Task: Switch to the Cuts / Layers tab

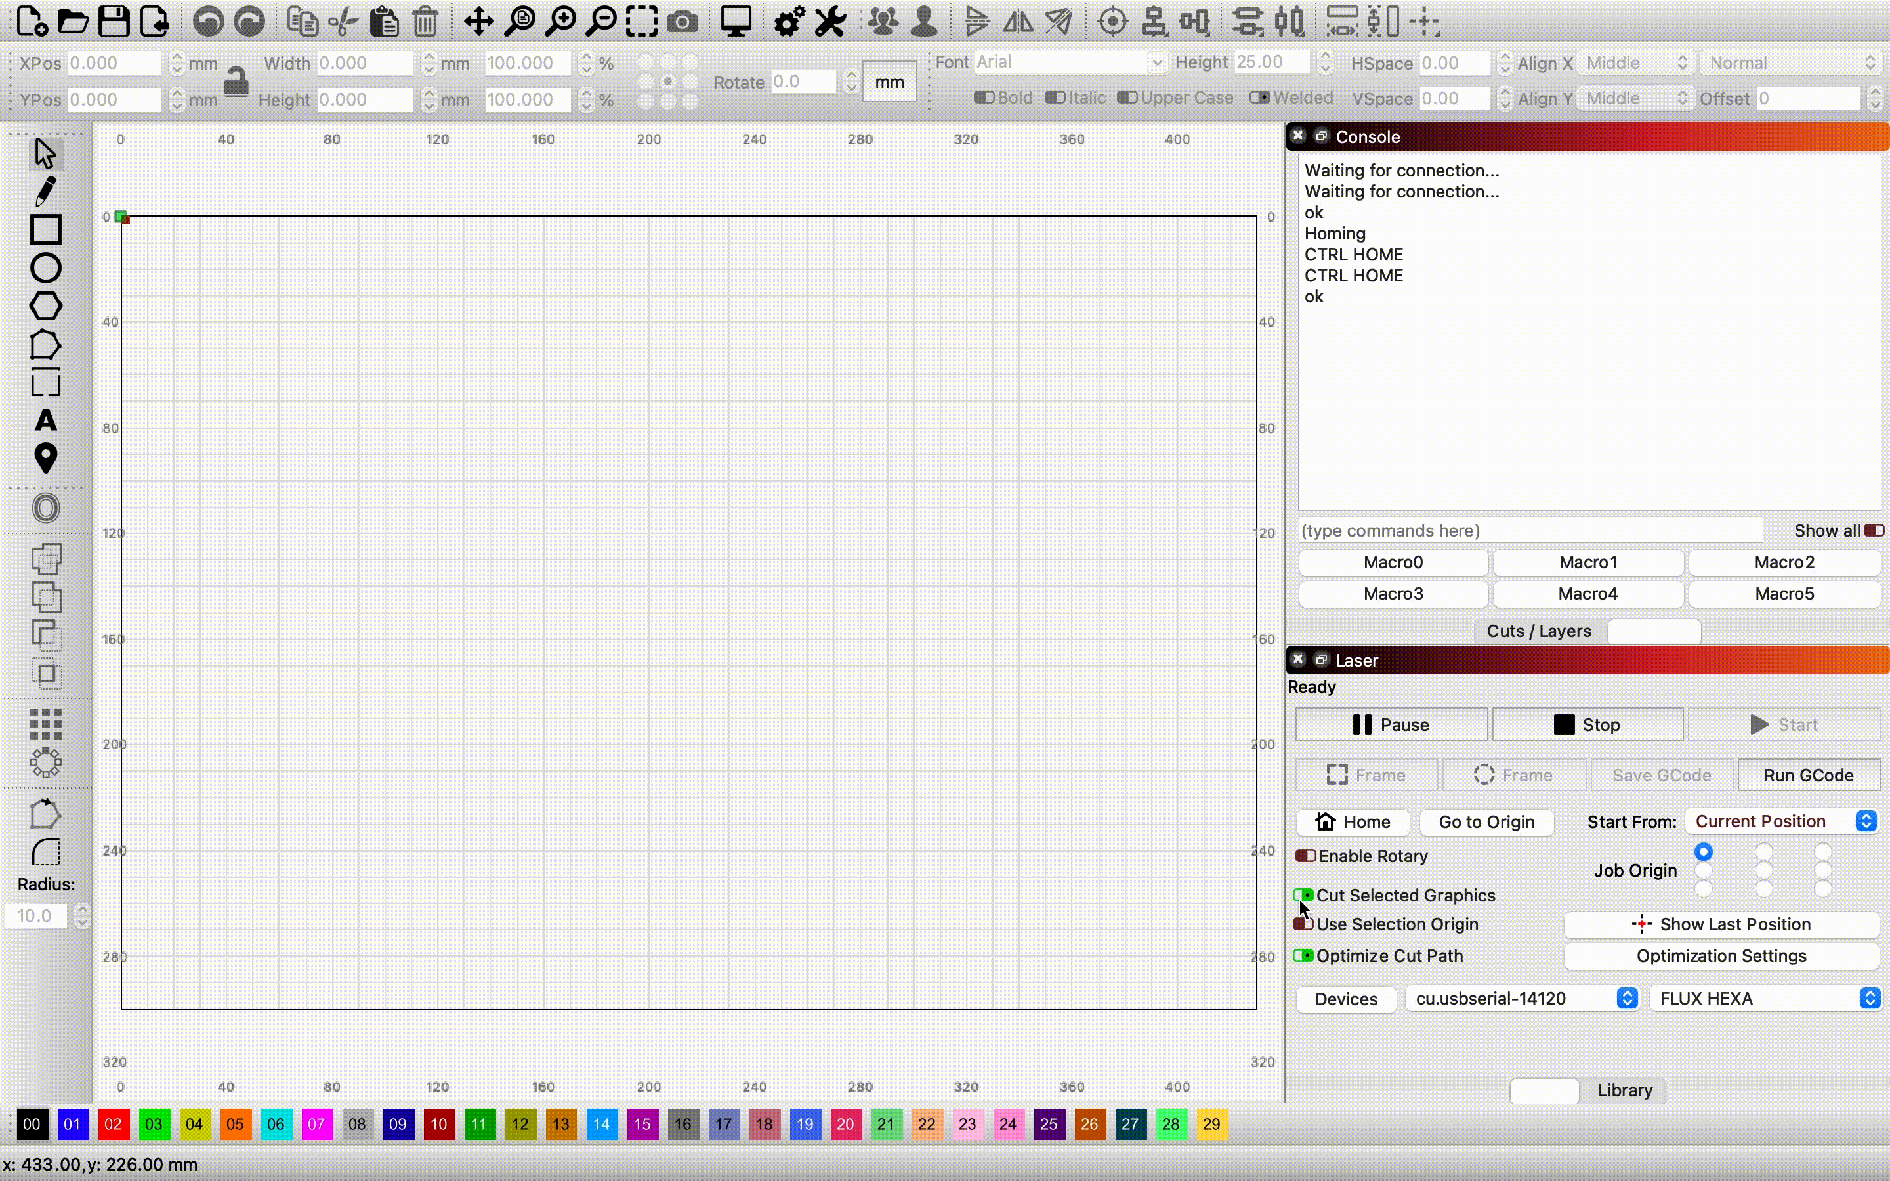Action: [1538, 631]
